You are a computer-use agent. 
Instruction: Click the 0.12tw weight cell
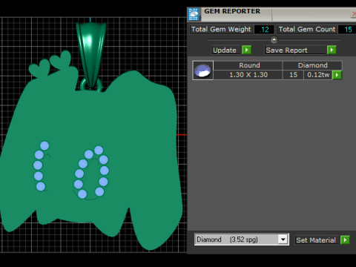tap(318, 75)
